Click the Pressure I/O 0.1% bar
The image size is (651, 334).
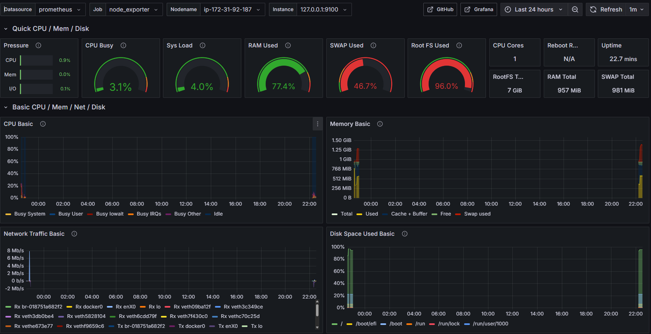coord(37,89)
